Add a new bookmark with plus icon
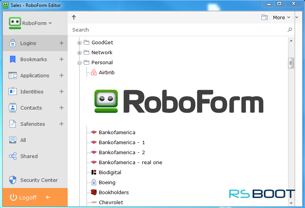This screenshot has width=305, height=208. [62, 59]
